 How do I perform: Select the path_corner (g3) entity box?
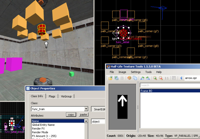point(105,40)
